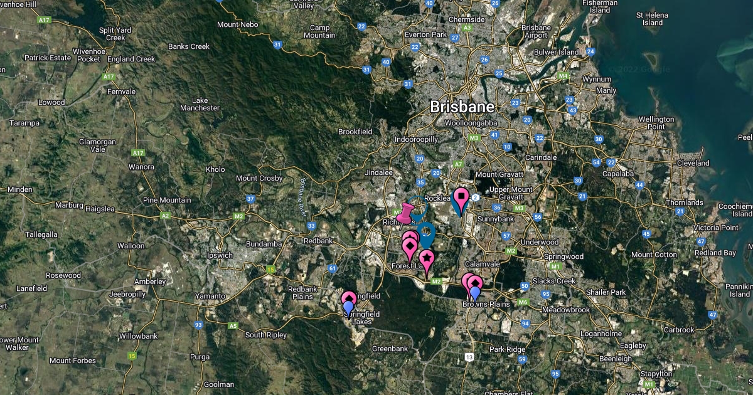Select the route 61 shield near Redbank Plains

click(x=333, y=268)
